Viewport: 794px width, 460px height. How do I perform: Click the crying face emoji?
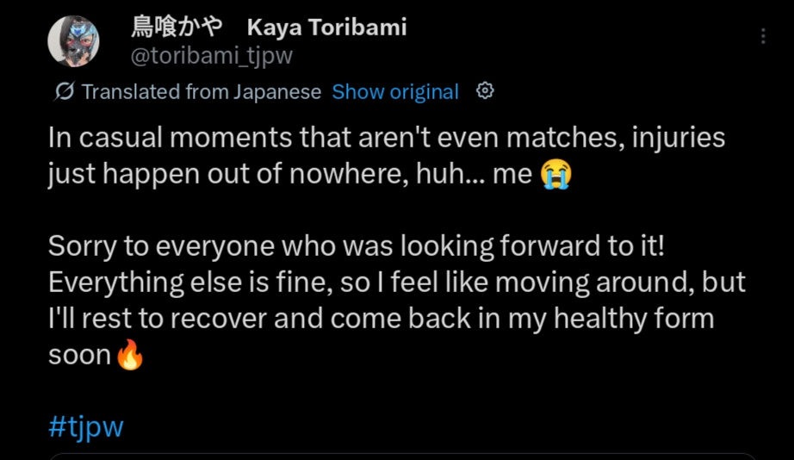pyautogui.click(x=556, y=175)
